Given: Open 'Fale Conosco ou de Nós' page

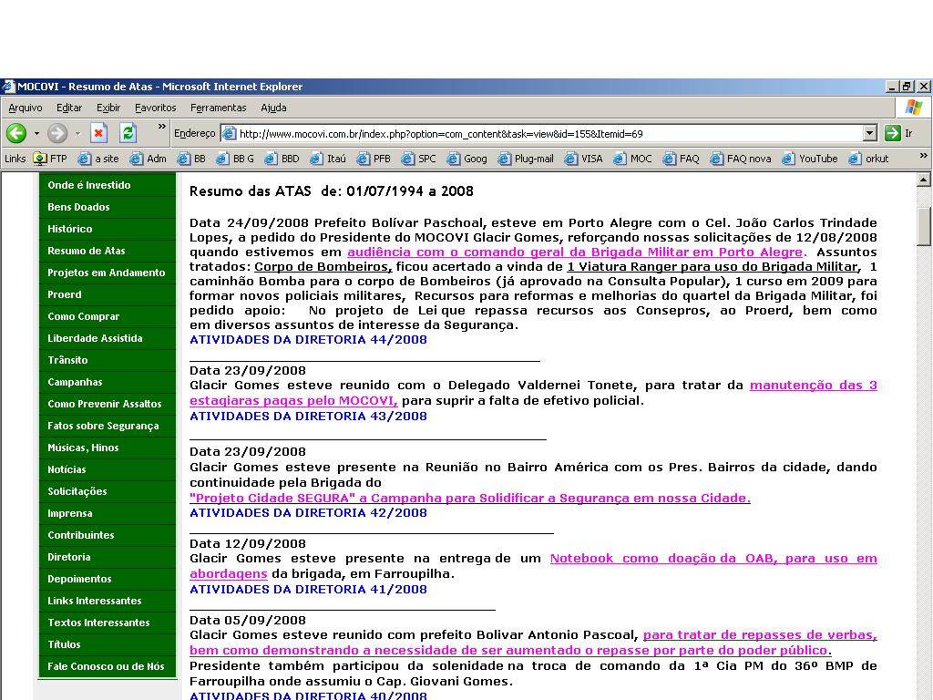Looking at the screenshot, I should pyautogui.click(x=108, y=666).
